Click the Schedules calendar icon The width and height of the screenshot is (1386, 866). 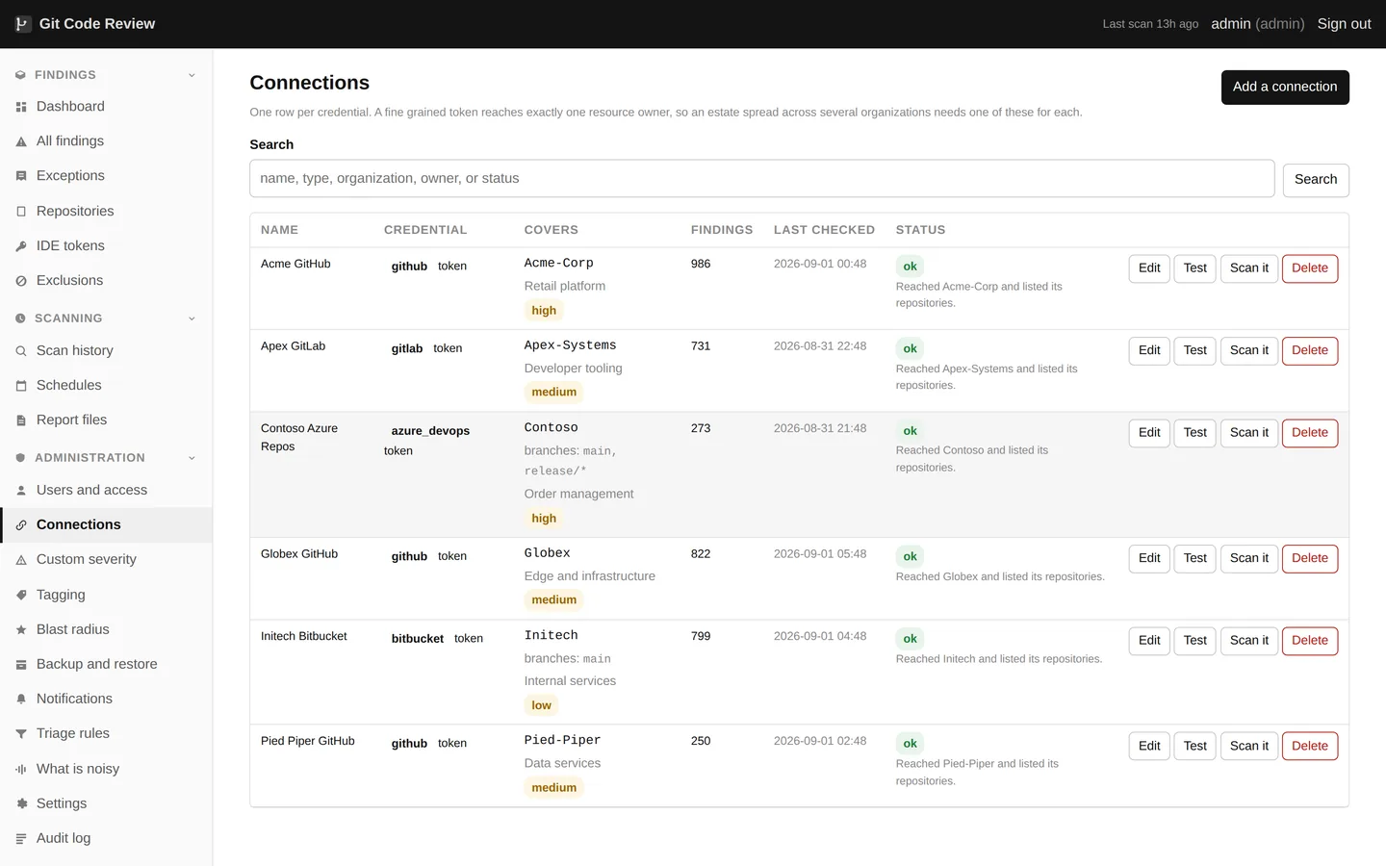point(21,386)
